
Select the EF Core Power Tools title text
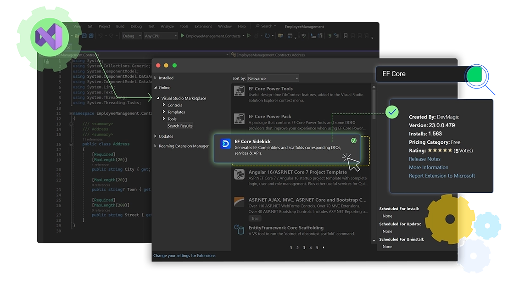[x=271, y=89]
